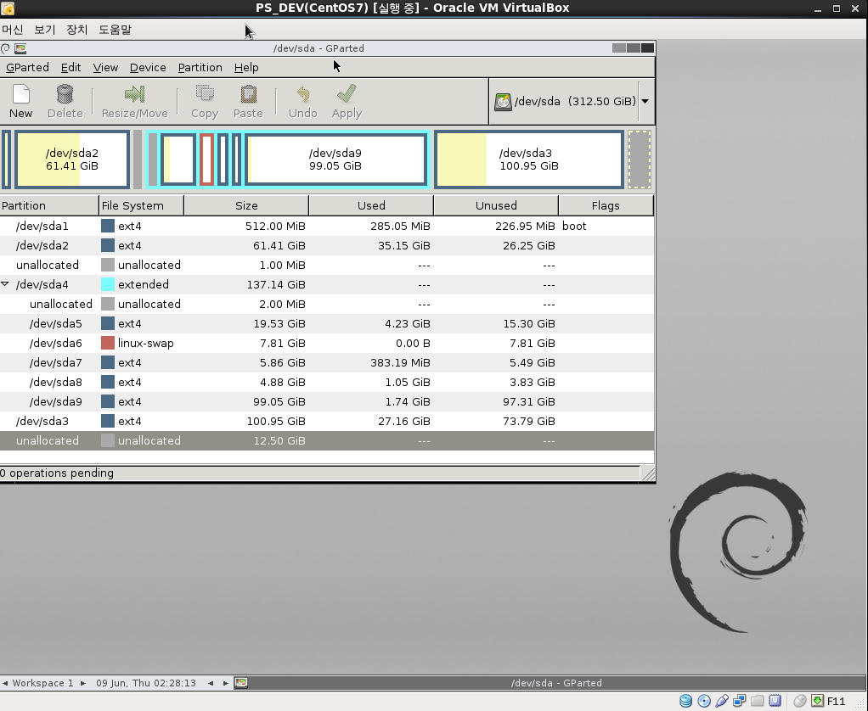This screenshot has width=868, height=711.
Task: Sort by the Partition column header
Action: [x=49, y=205]
